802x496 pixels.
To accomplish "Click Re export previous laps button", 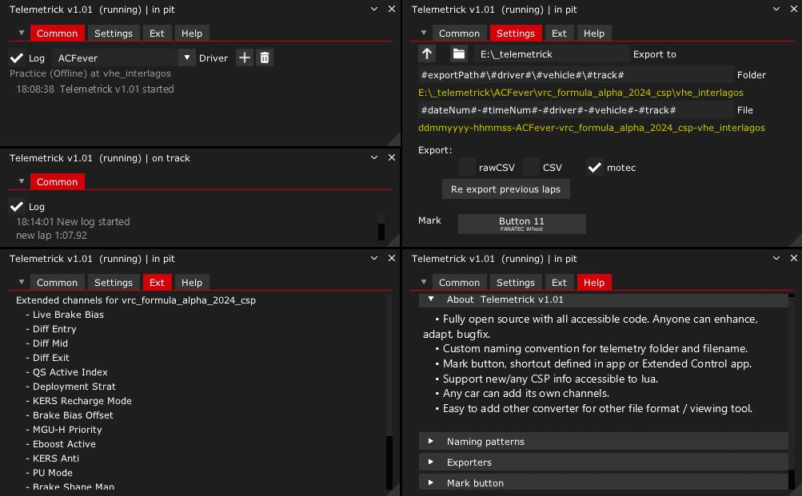I will coord(505,189).
